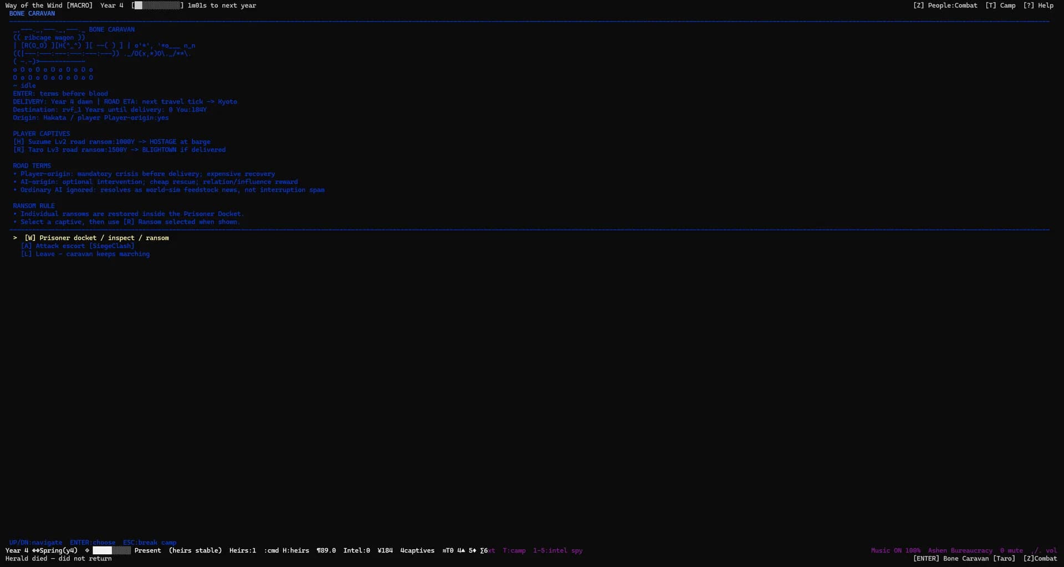
Task: Click Heirs:1 status entry
Action: (243, 551)
